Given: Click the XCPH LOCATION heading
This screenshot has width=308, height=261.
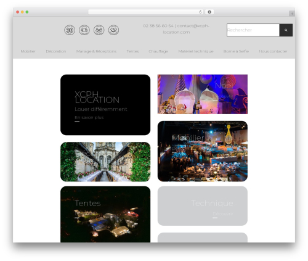Looking at the screenshot, I should [x=97, y=97].
